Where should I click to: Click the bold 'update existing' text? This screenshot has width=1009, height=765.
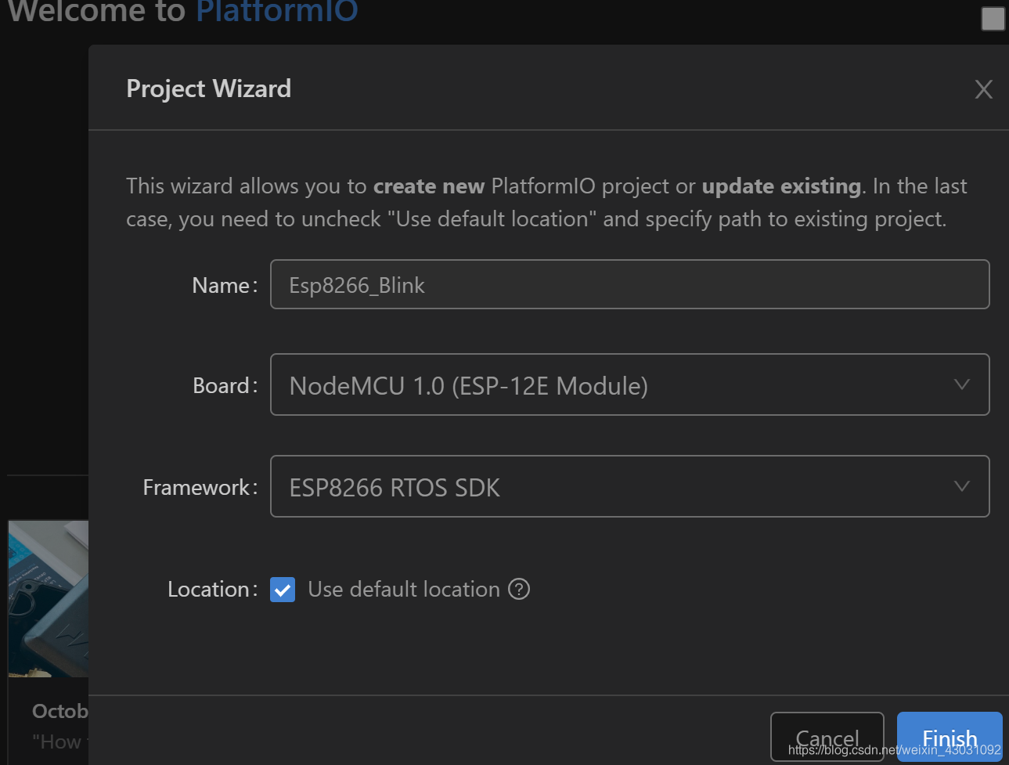(781, 186)
